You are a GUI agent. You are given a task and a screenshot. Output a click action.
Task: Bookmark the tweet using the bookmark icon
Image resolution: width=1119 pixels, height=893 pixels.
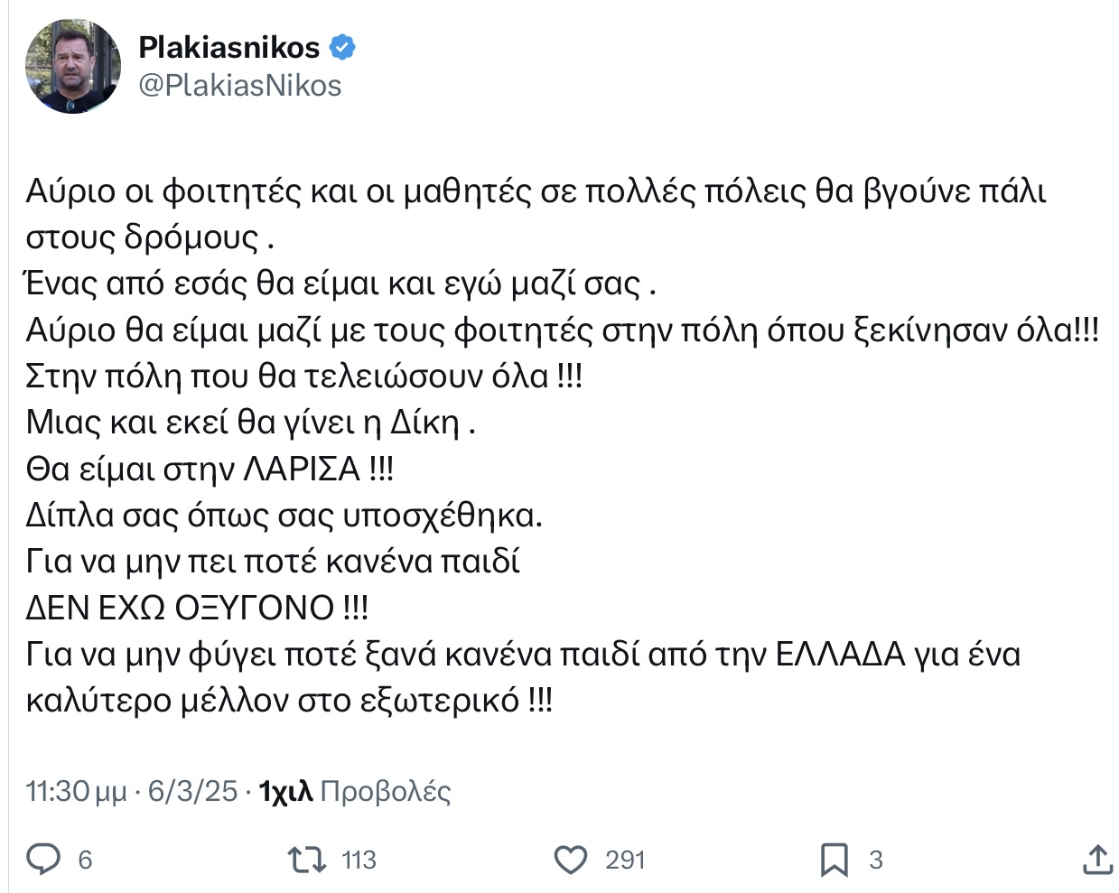tap(834, 860)
